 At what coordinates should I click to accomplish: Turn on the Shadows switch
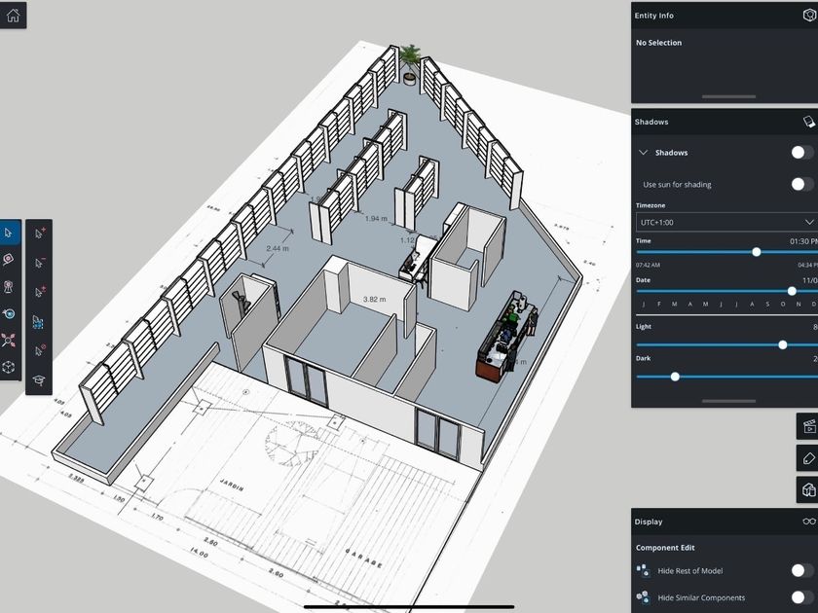click(x=801, y=153)
